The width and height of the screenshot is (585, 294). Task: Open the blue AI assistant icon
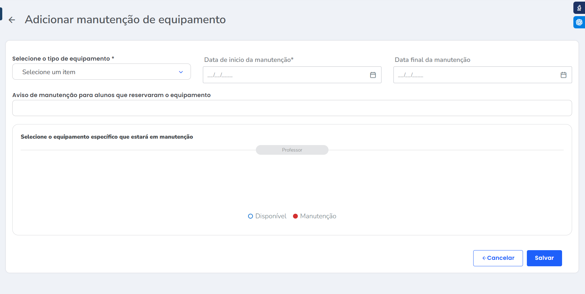(579, 22)
